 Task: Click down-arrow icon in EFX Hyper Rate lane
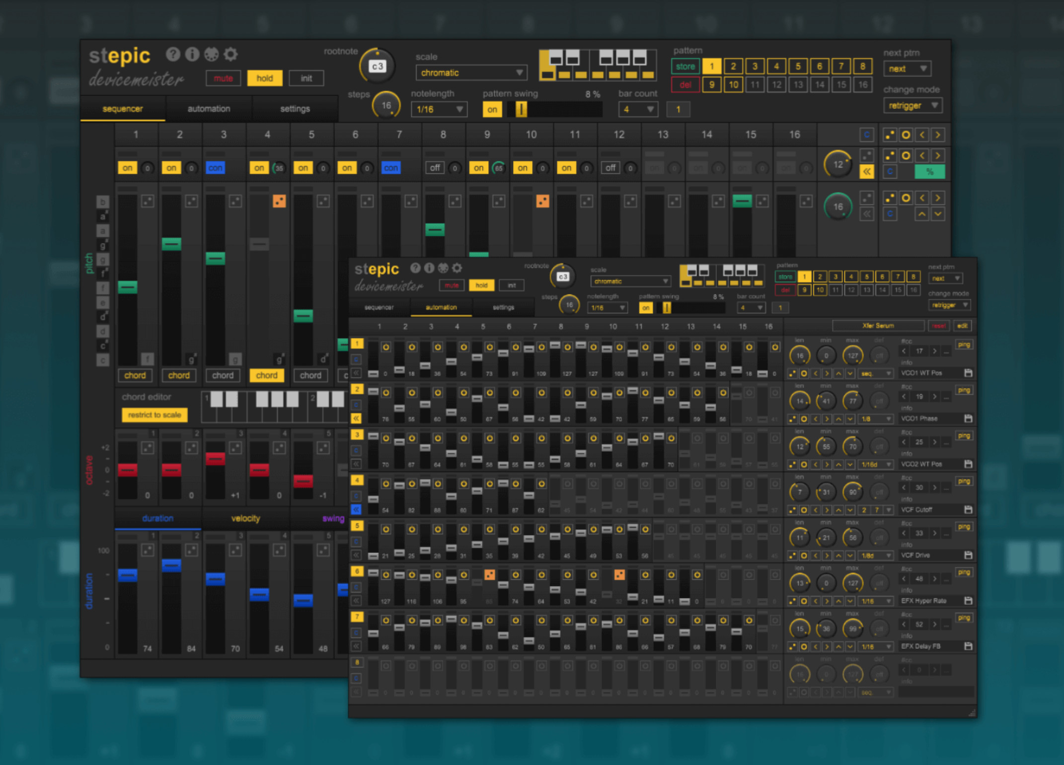[x=850, y=601]
